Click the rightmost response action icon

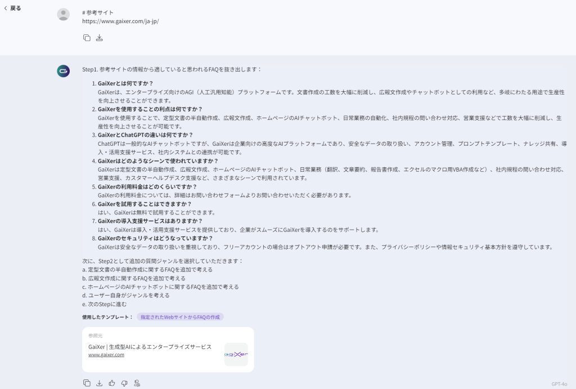click(x=137, y=383)
